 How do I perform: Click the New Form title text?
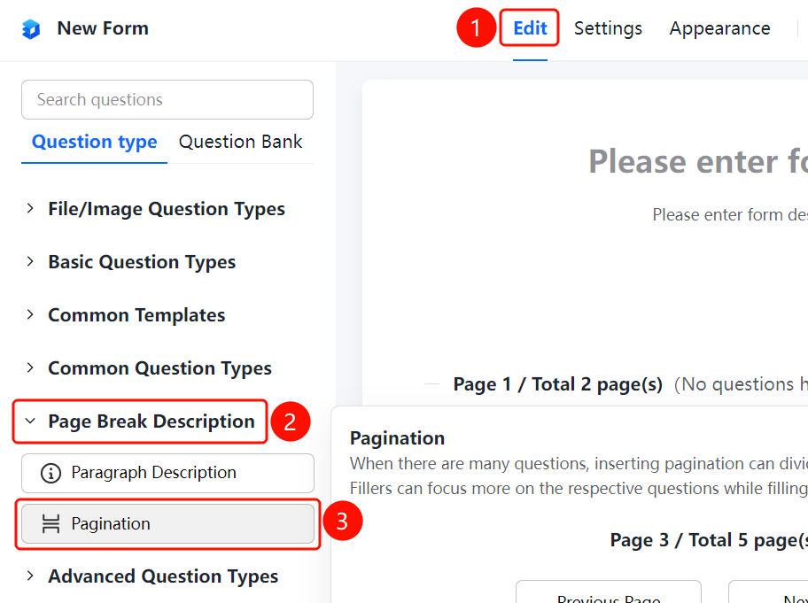pyautogui.click(x=103, y=28)
